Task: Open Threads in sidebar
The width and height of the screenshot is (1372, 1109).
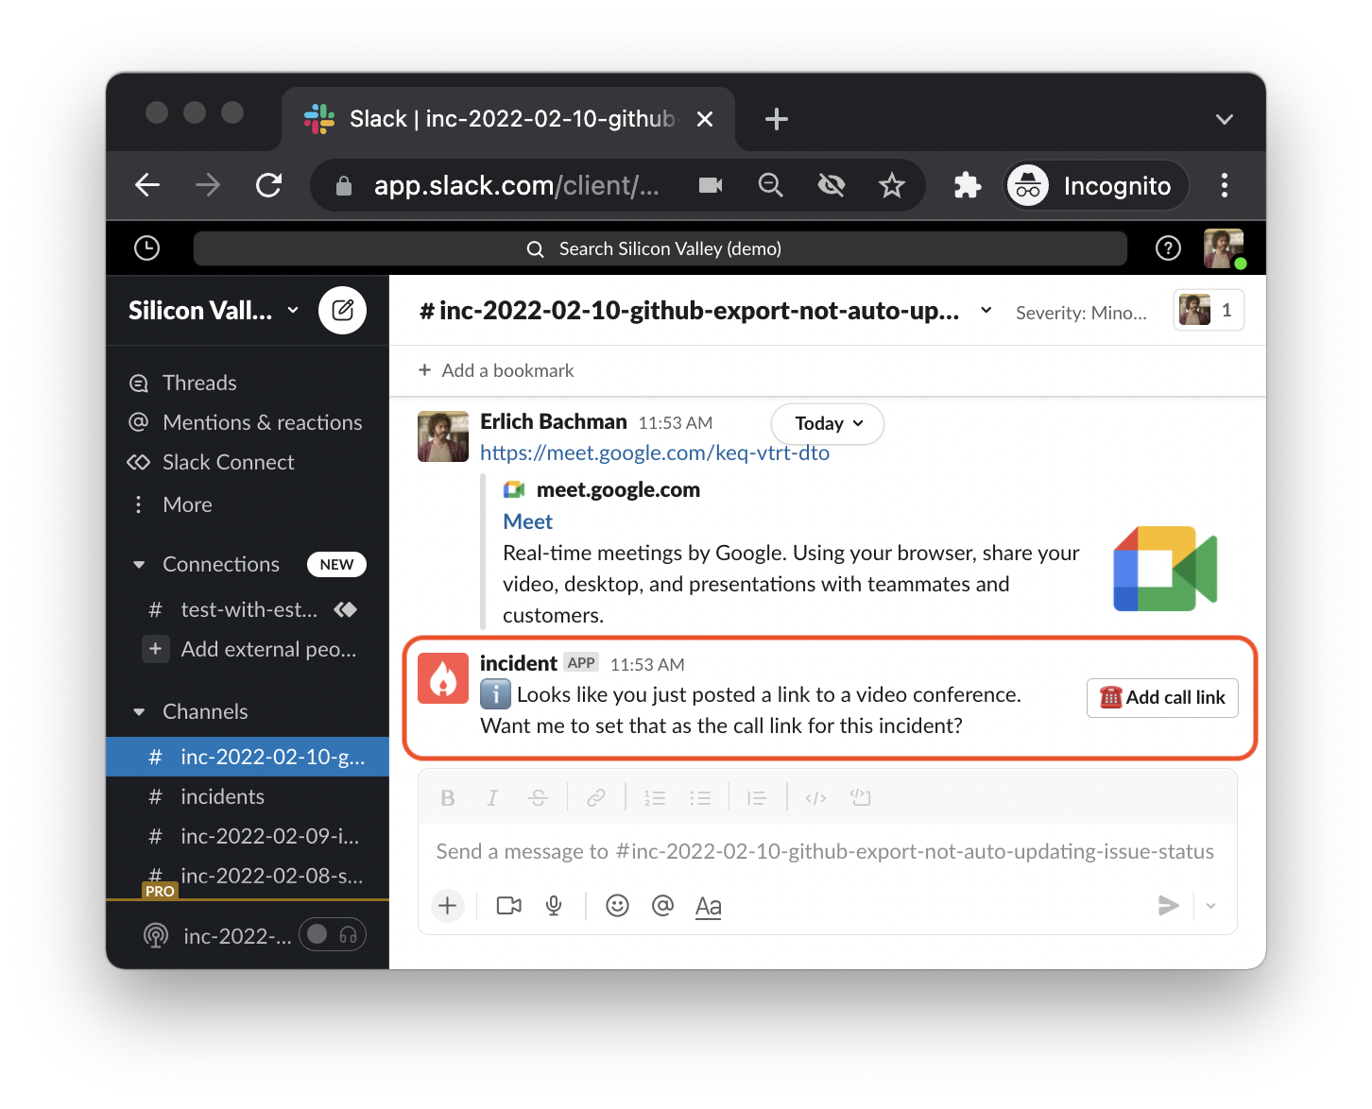Action: point(199,383)
